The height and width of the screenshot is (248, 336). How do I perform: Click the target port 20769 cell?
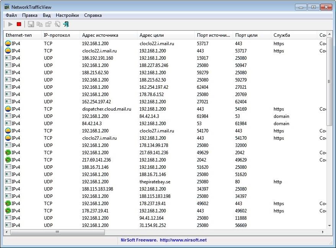241,94
